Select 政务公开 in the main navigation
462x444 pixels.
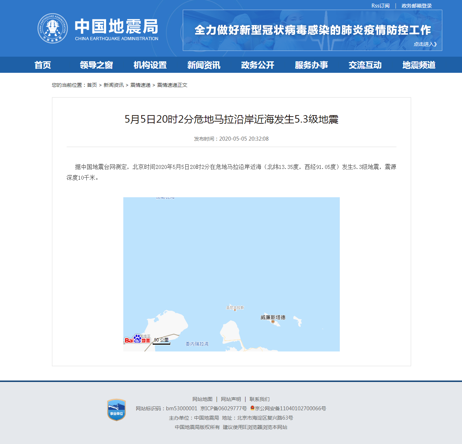(x=257, y=65)
